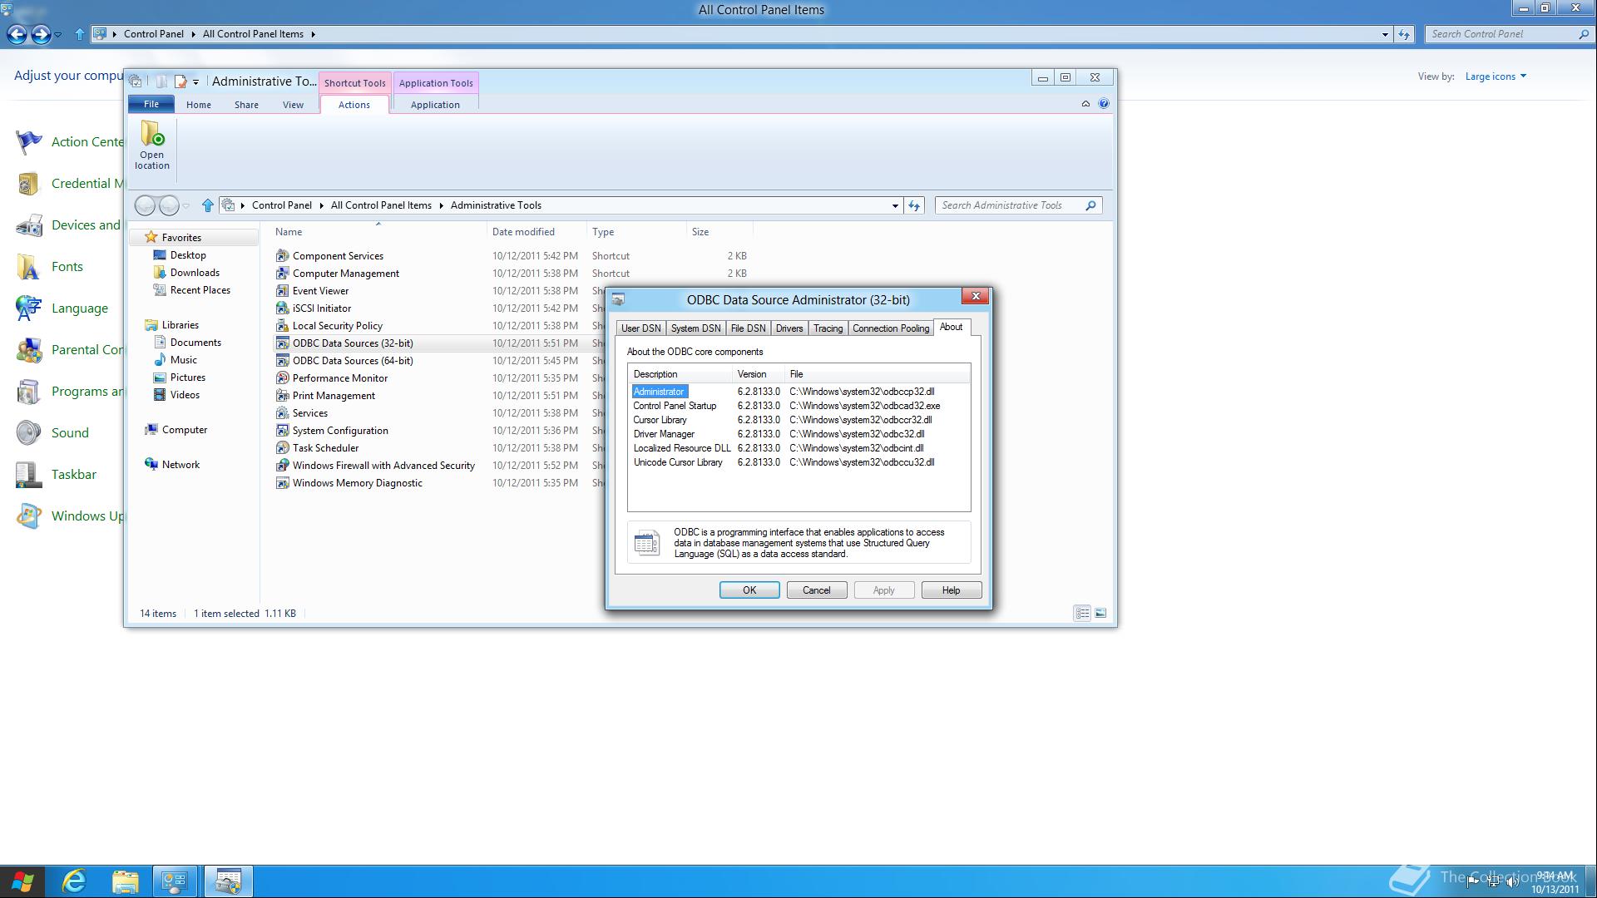The width and height of the screenshot is (1597, 898).
Task: Click the Sound speaker icon in Control Panel
Action: pyautogui.click(x=29, y=433)
